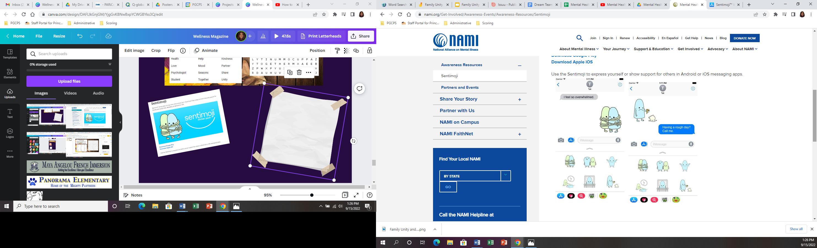Open the Canva help question mark

point(370,195)
